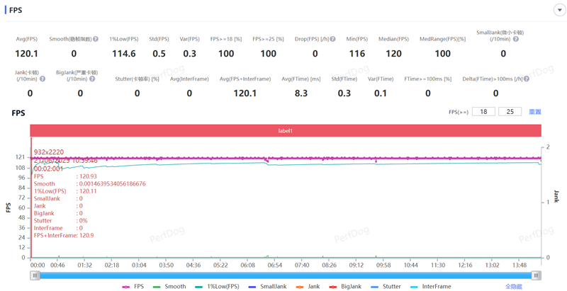Screen dimensions: 567x291
Task: Click the 全隐藏 hide-all link
Action: 514,287
